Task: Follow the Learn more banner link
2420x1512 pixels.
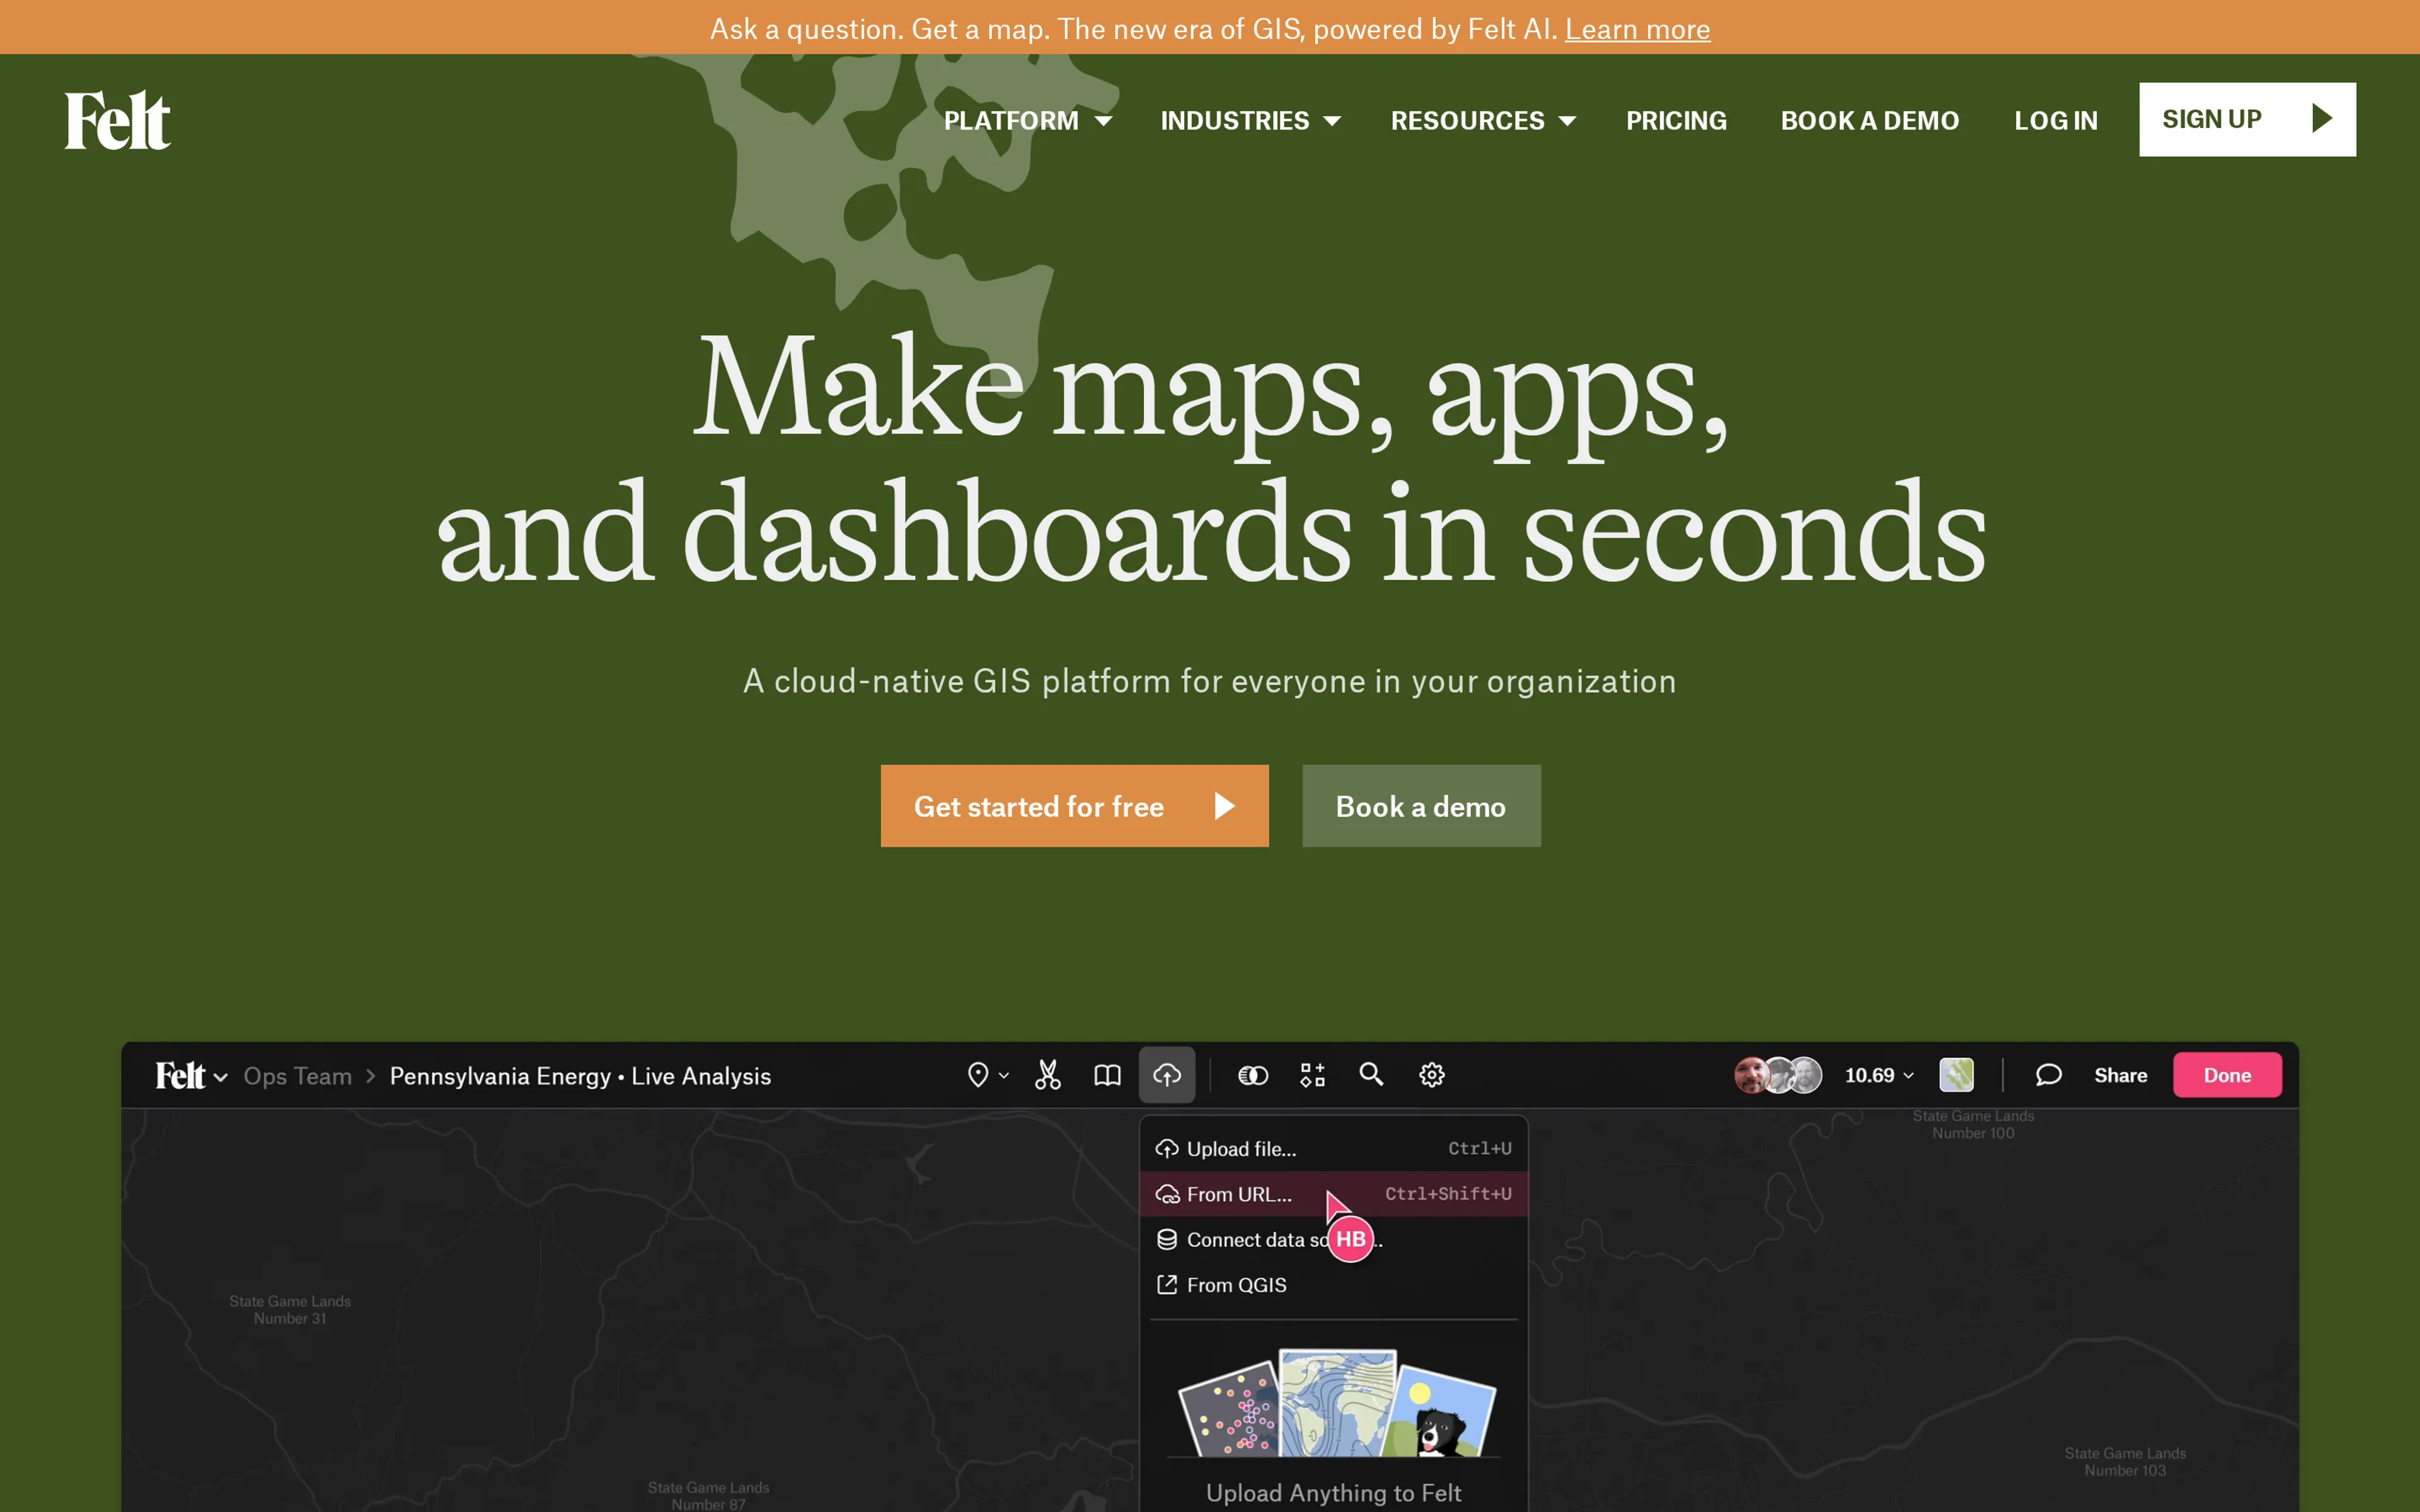Action: 1637,29
